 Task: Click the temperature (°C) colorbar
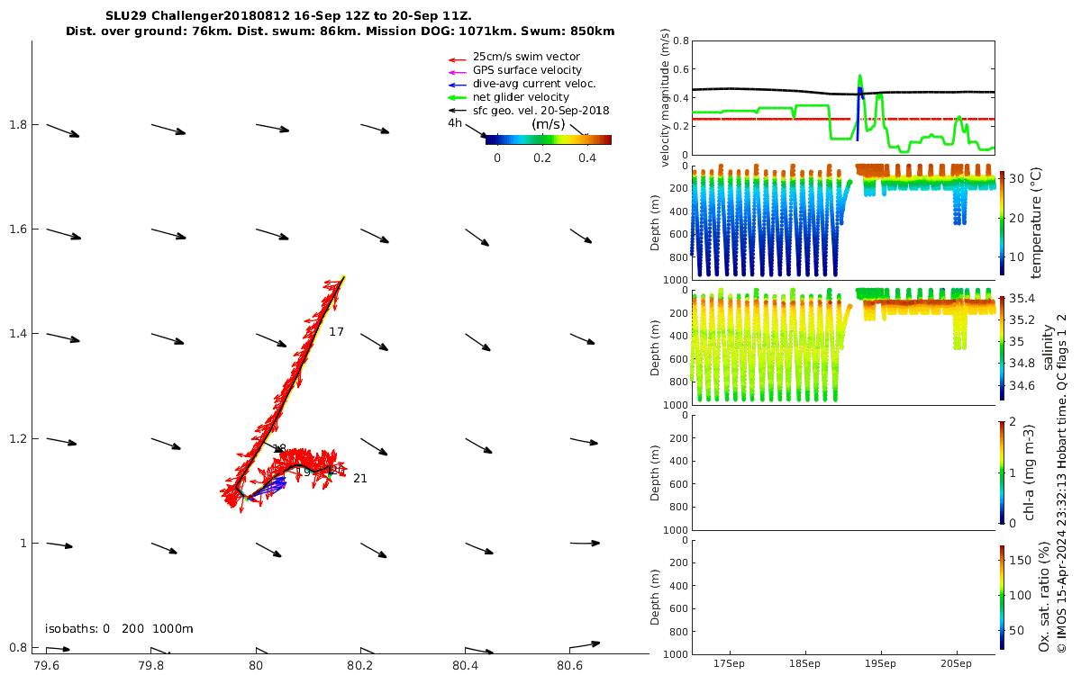click(1003, 222)
